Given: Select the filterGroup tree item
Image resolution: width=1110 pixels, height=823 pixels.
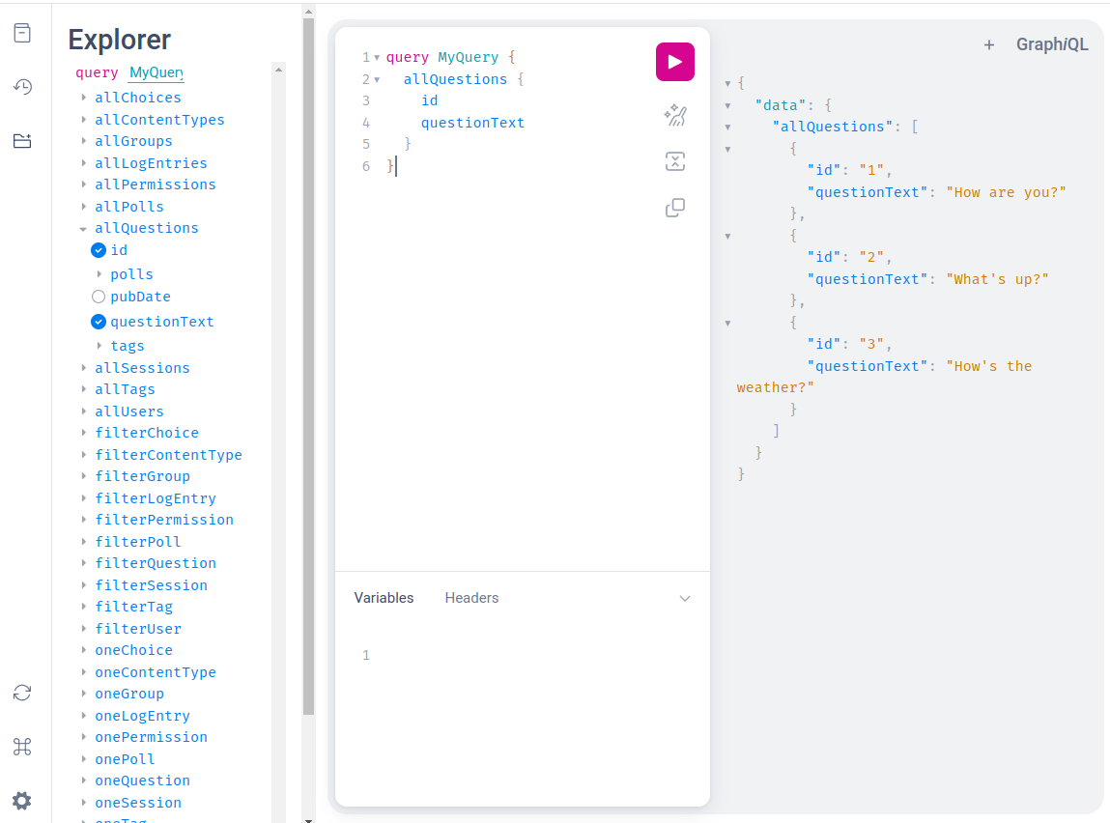Looking at the screenshot, I should pos(142,476).
